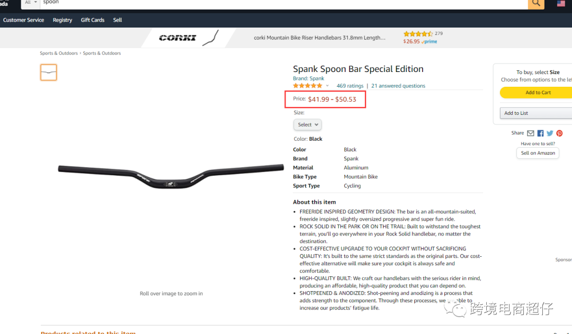The height and width of the screenshot is (334, 572).
Task: Share the product on Facebook
Action: (540, 133)
